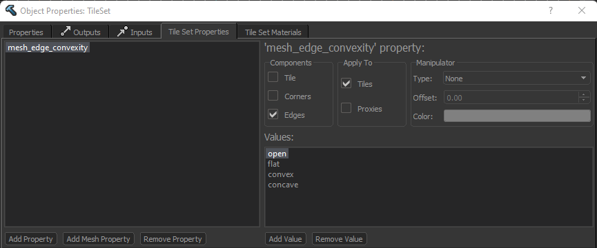
Task: Switch to Tile Set Materials tab
Action: (x=273, y=32)
